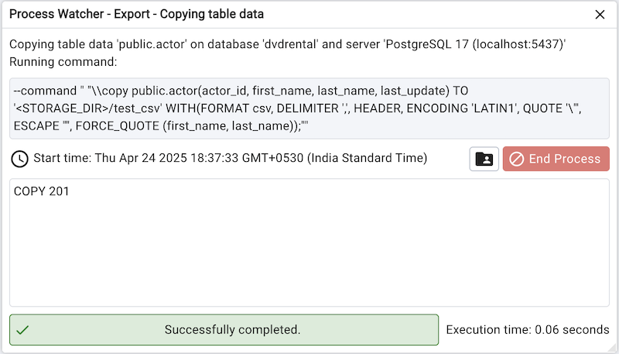
Task: Close the Process Watcher dialog
Action: 600,14
